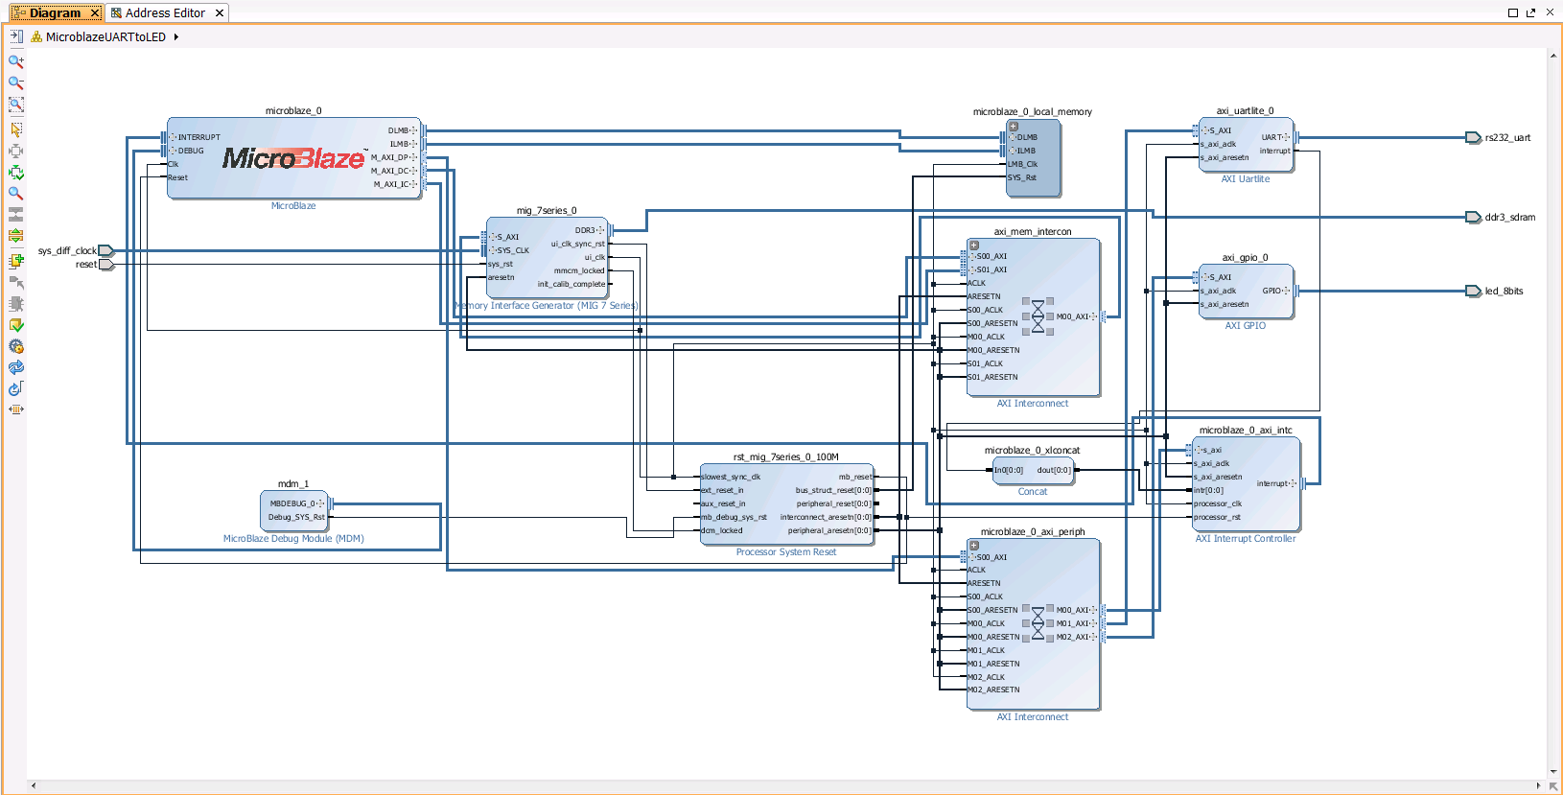This screenshot has height=795, width=1563.
Task: Click the Collapse All toolbar icon
Action: click(15, 215)
